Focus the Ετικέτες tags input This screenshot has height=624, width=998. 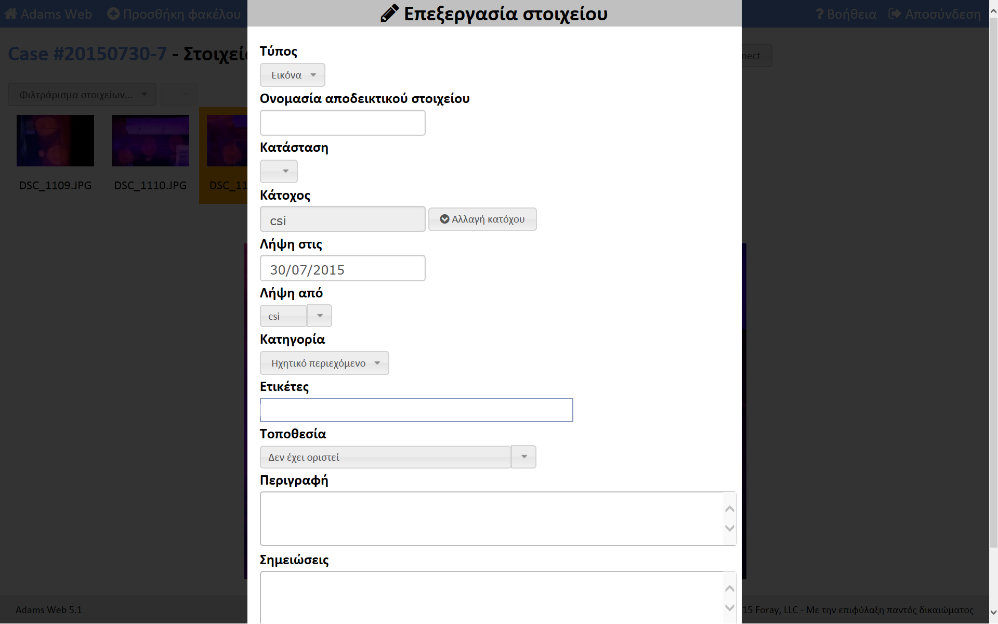(416, 410)
